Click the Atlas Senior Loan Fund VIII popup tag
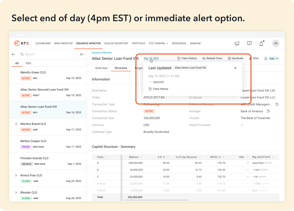Image resolution: width=294 pixels, height=211 pixels. point(190,68)
